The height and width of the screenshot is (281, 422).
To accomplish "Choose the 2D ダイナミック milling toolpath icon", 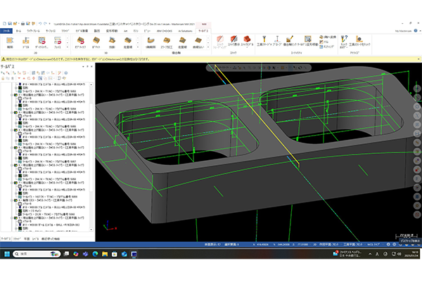I will click(x=41, y=42).
